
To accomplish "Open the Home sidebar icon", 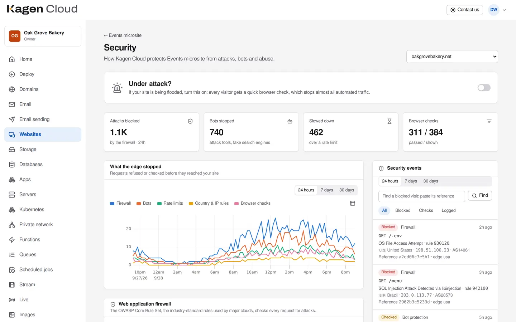I will point(12,59).
